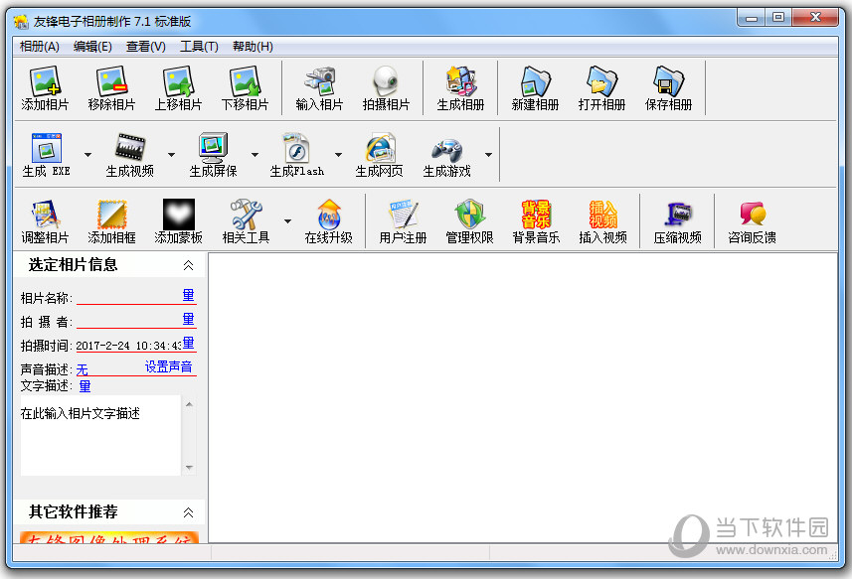Image resolution: width=852 pixels, height=579 pixels.
Task: Click the 无 sound description link
Action: coord(83,370)
